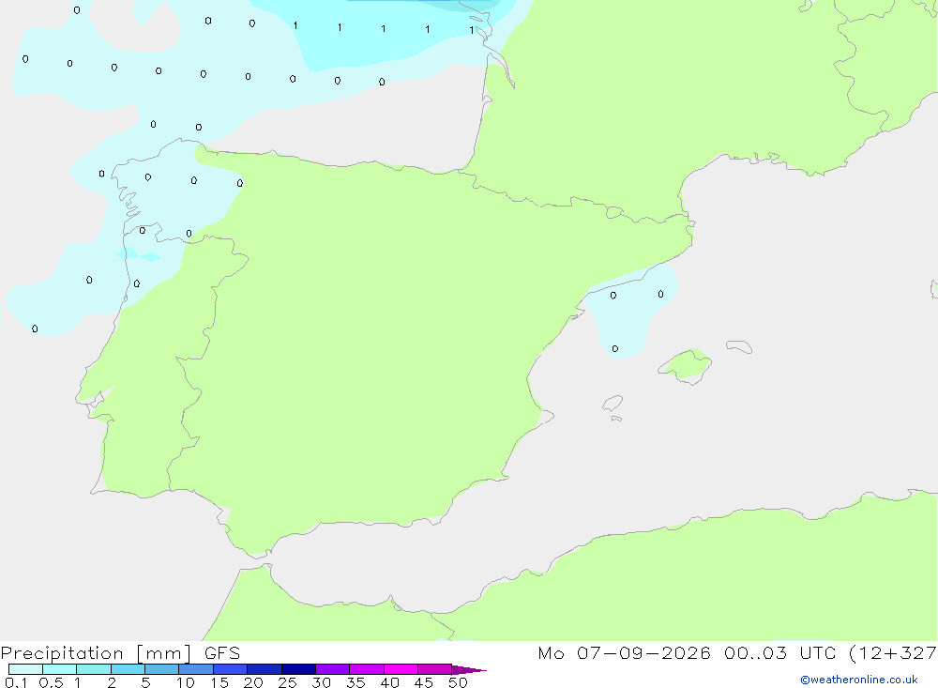
Task: Select the 5–10 mm legend color swatch
Action: coord(161,669)
